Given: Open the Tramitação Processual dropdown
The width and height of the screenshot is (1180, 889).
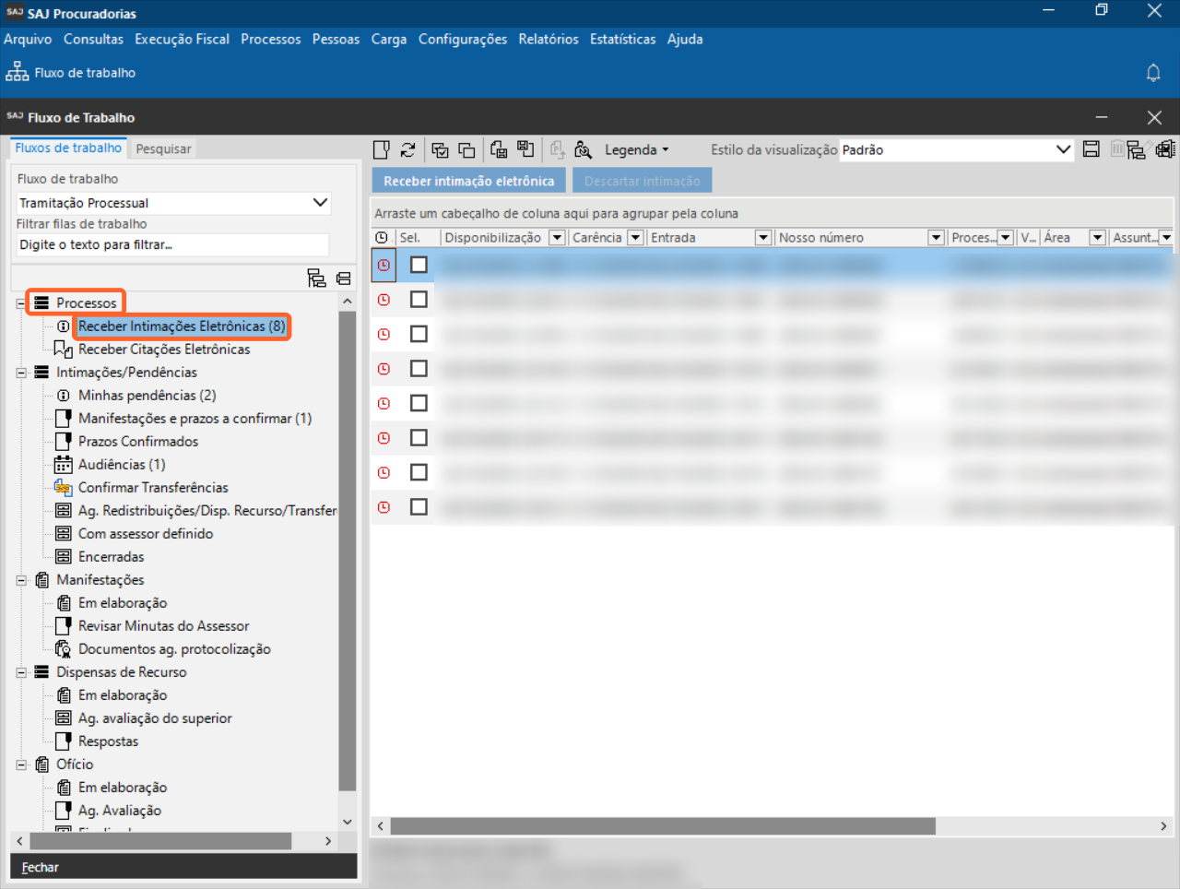Looking at the screenshot, I should coord(320,203).
